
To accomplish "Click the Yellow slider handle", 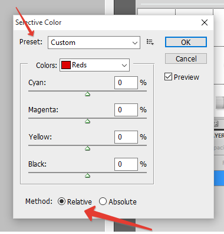I will pos(87,148).
